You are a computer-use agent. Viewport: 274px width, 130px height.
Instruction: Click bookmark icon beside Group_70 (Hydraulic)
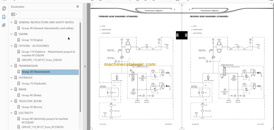tap(19, 83)
